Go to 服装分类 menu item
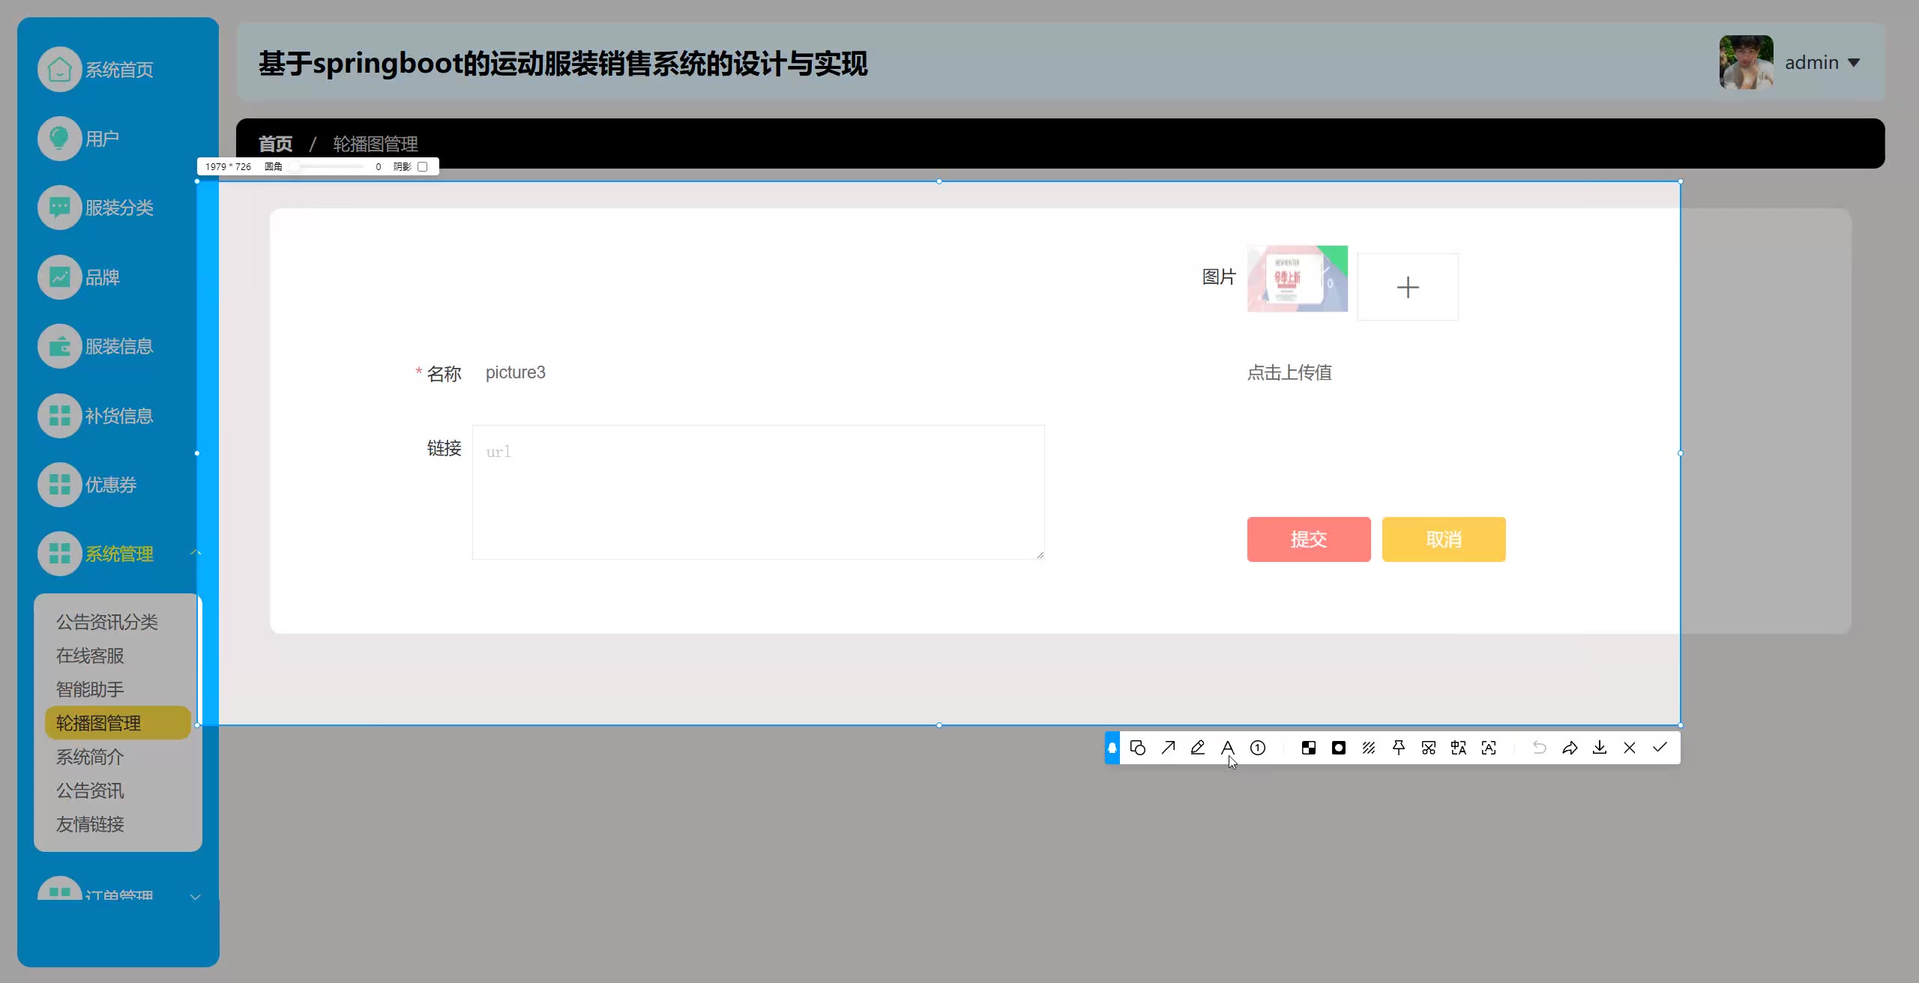 pyautogui.click(x=118, y=208)
